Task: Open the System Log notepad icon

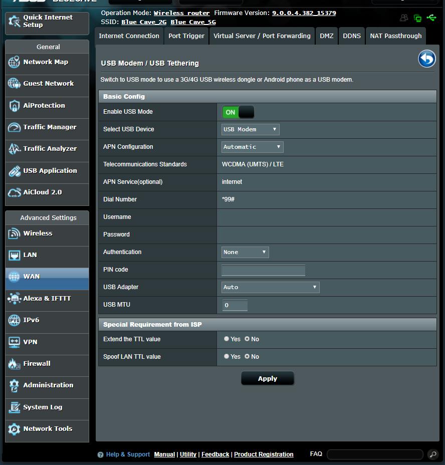Action: (x=14, y=407)
